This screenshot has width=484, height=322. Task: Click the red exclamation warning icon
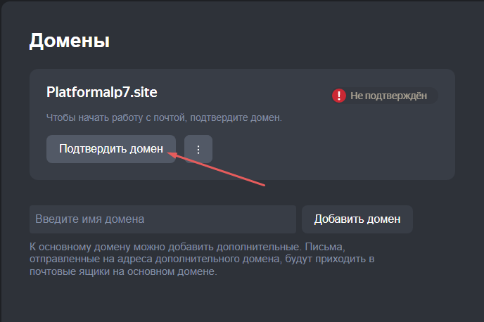pos(340,96)
